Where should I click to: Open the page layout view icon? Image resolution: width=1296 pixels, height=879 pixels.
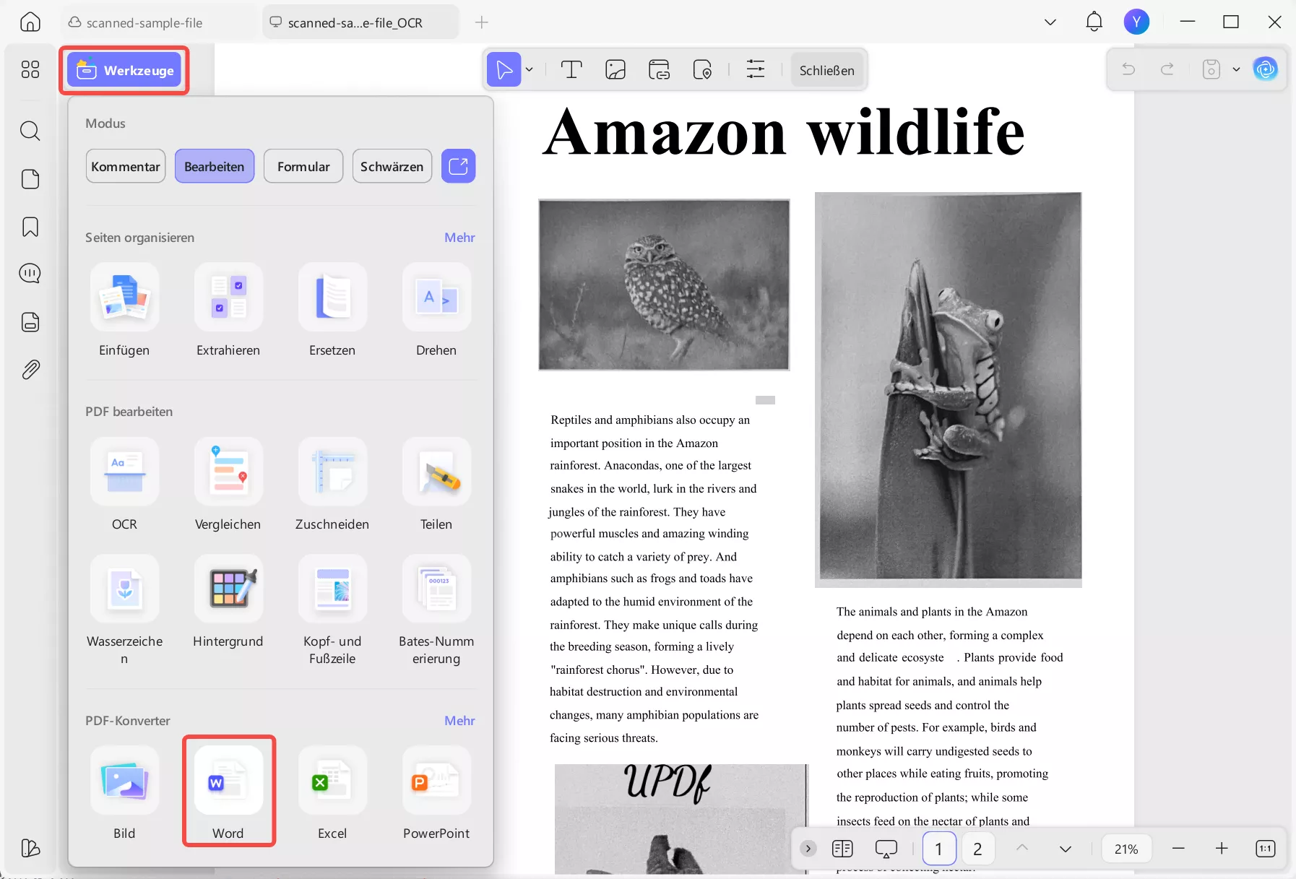(842, 849)
